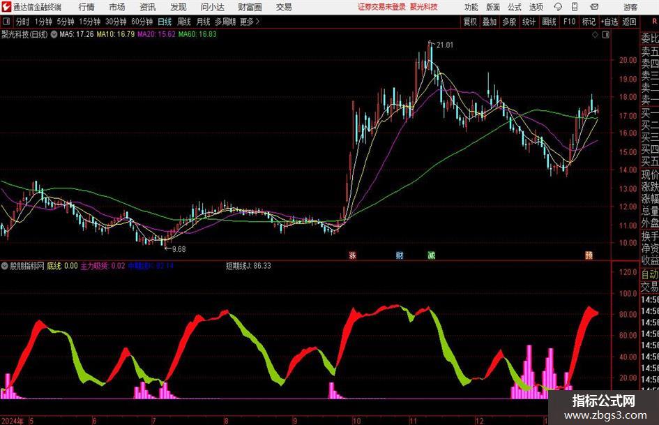The image size is (659, 425).
Task: Click the 9.68 low price label
Action: tap(179, 249)
